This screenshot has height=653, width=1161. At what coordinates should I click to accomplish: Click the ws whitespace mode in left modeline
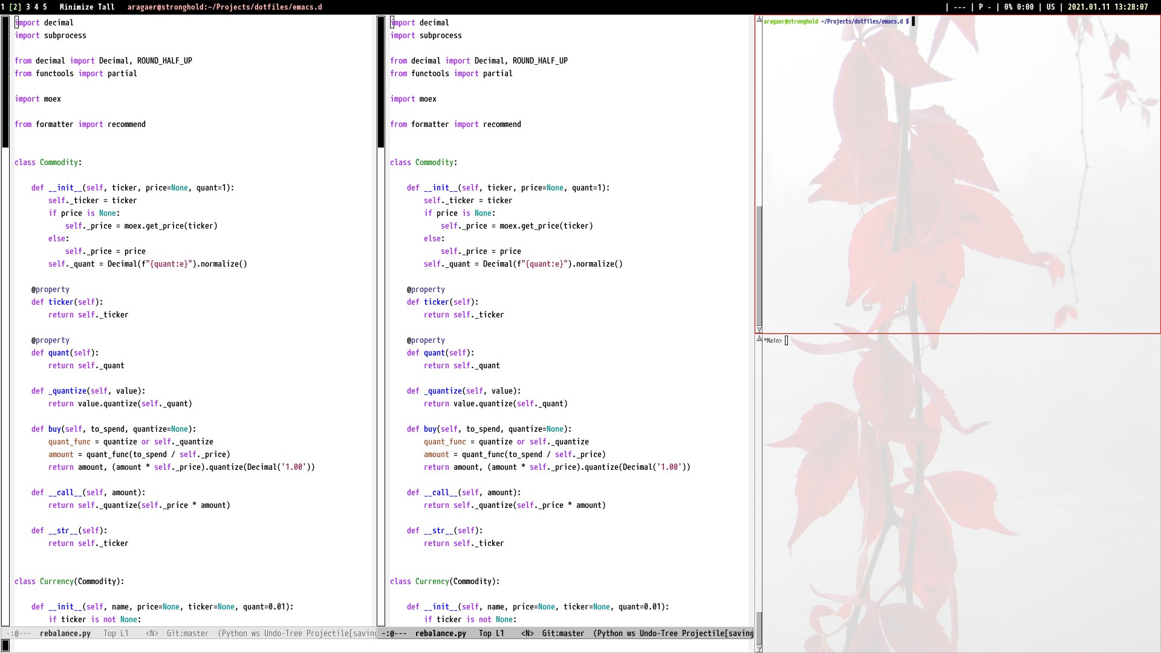[256, 634]
